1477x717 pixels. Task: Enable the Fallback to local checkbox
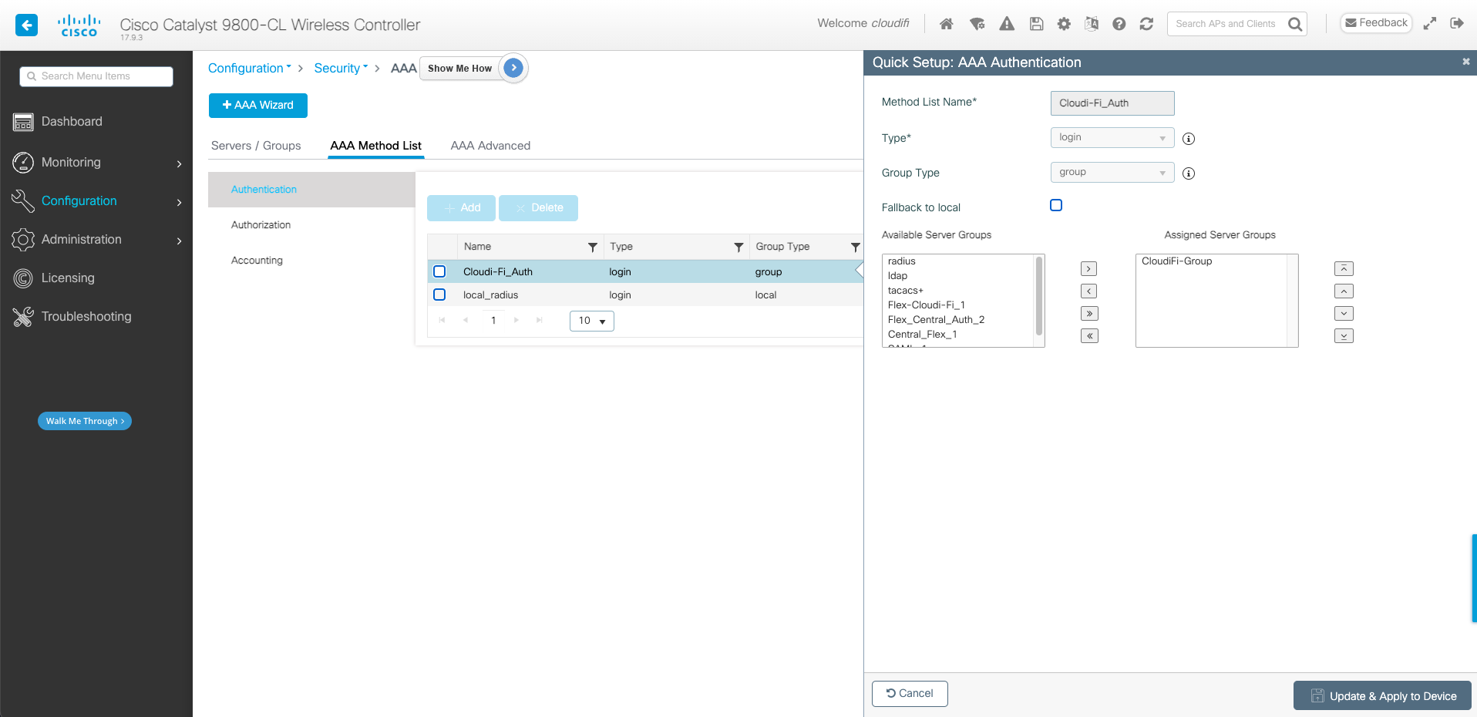coord(1056,205)
